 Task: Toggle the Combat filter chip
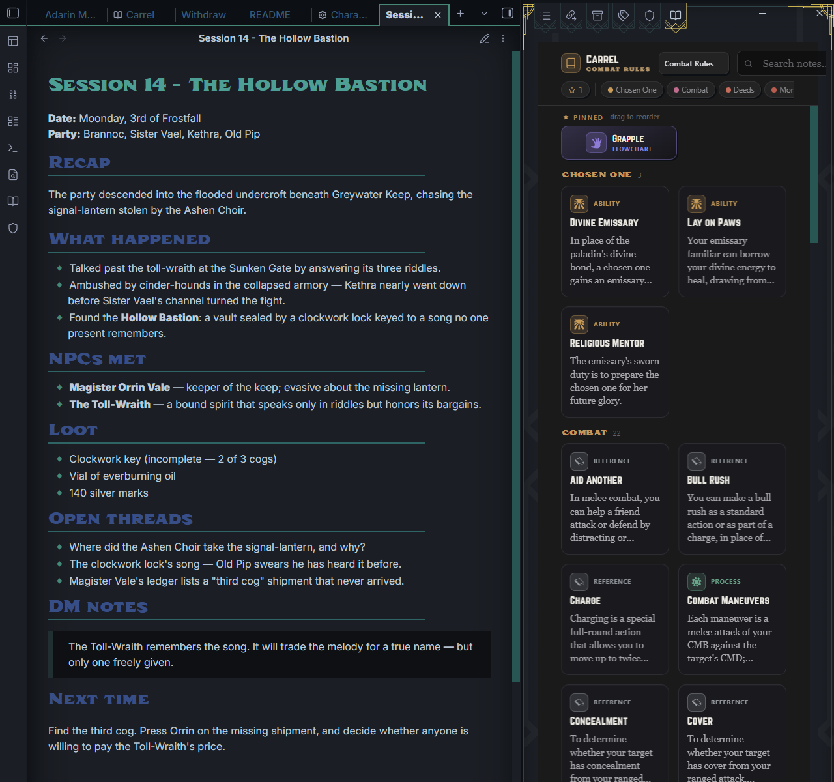(691, 90)
